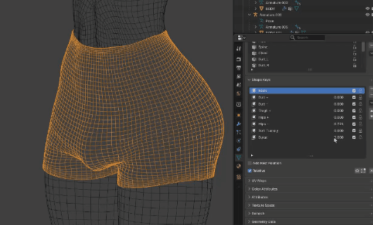The width and height of the screenshot is (373, 225).
Task: Lock the Chest vertex group
Action: (354, 53)
